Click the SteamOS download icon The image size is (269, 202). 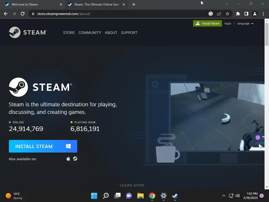coord(75,159)
